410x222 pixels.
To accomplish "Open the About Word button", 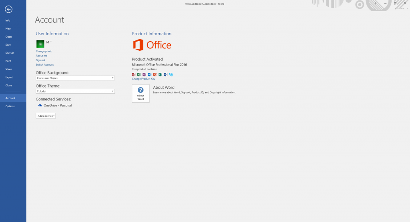I will 141,94.
